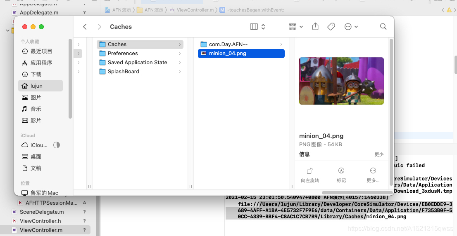Select the Caches folder
457x236 pixels.
coord(140,44)
